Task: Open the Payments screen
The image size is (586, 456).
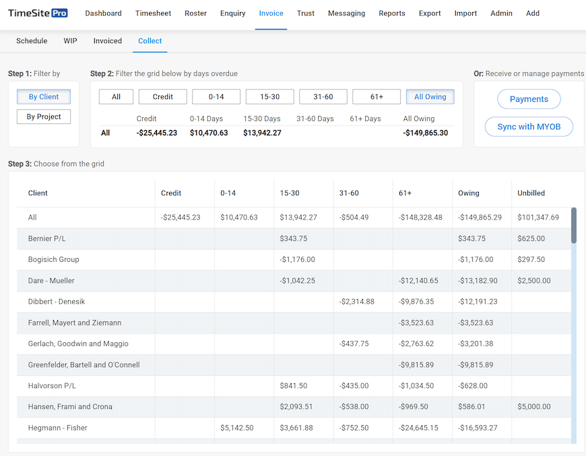Action: (529, 99)
